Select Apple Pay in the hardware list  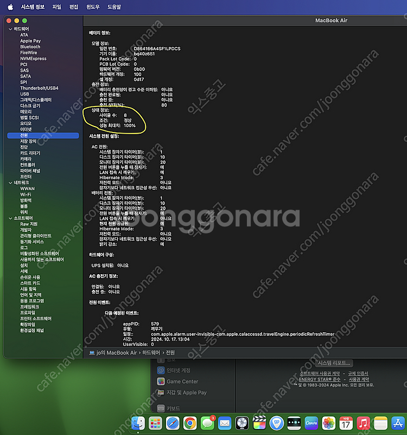pos(30,41)
